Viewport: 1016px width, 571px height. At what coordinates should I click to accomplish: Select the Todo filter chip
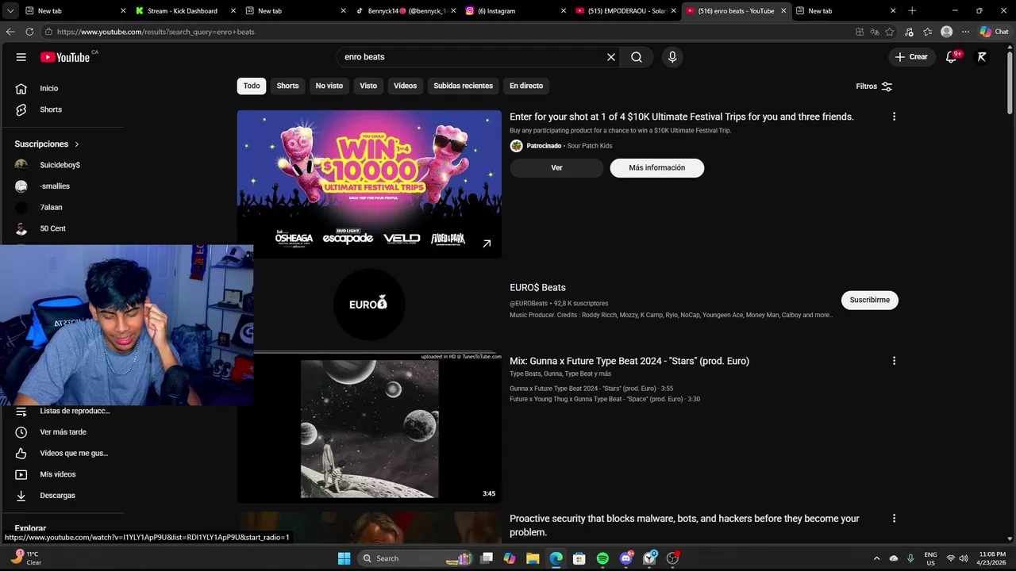pyautogui.click(x=252, y=86)
